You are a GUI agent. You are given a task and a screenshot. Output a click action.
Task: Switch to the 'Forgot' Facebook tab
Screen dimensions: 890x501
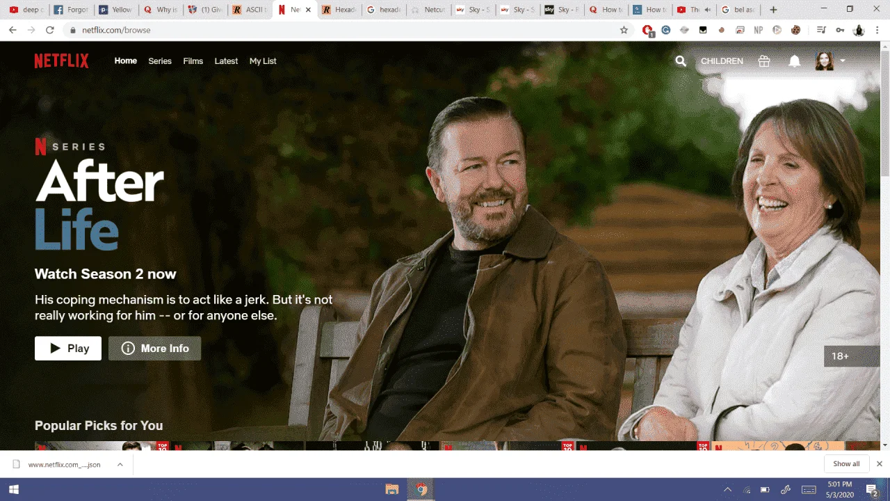70,10
